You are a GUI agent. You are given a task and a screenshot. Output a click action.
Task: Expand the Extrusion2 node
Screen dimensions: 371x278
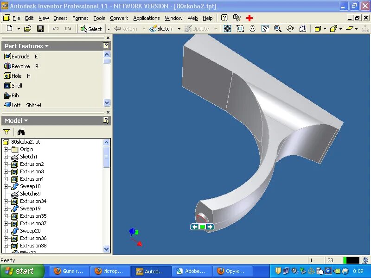coord(6,164)
